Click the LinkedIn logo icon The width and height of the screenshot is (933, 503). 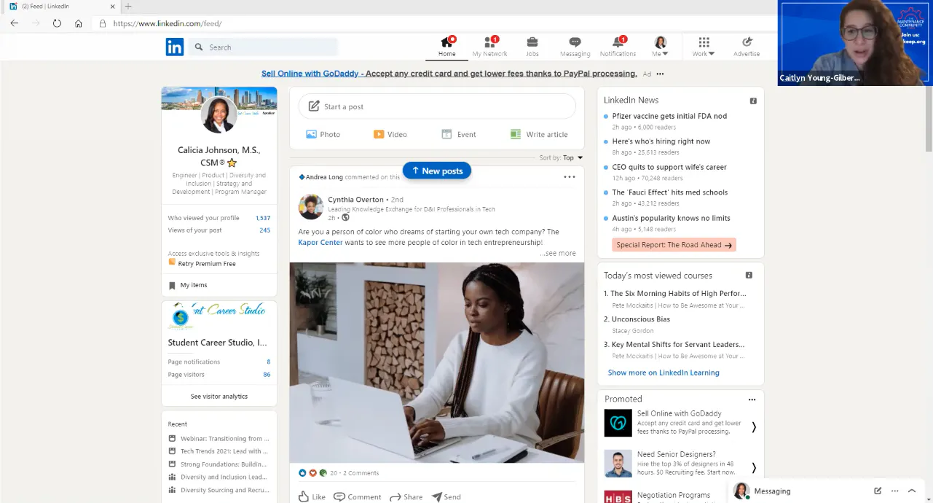(175, 47)
